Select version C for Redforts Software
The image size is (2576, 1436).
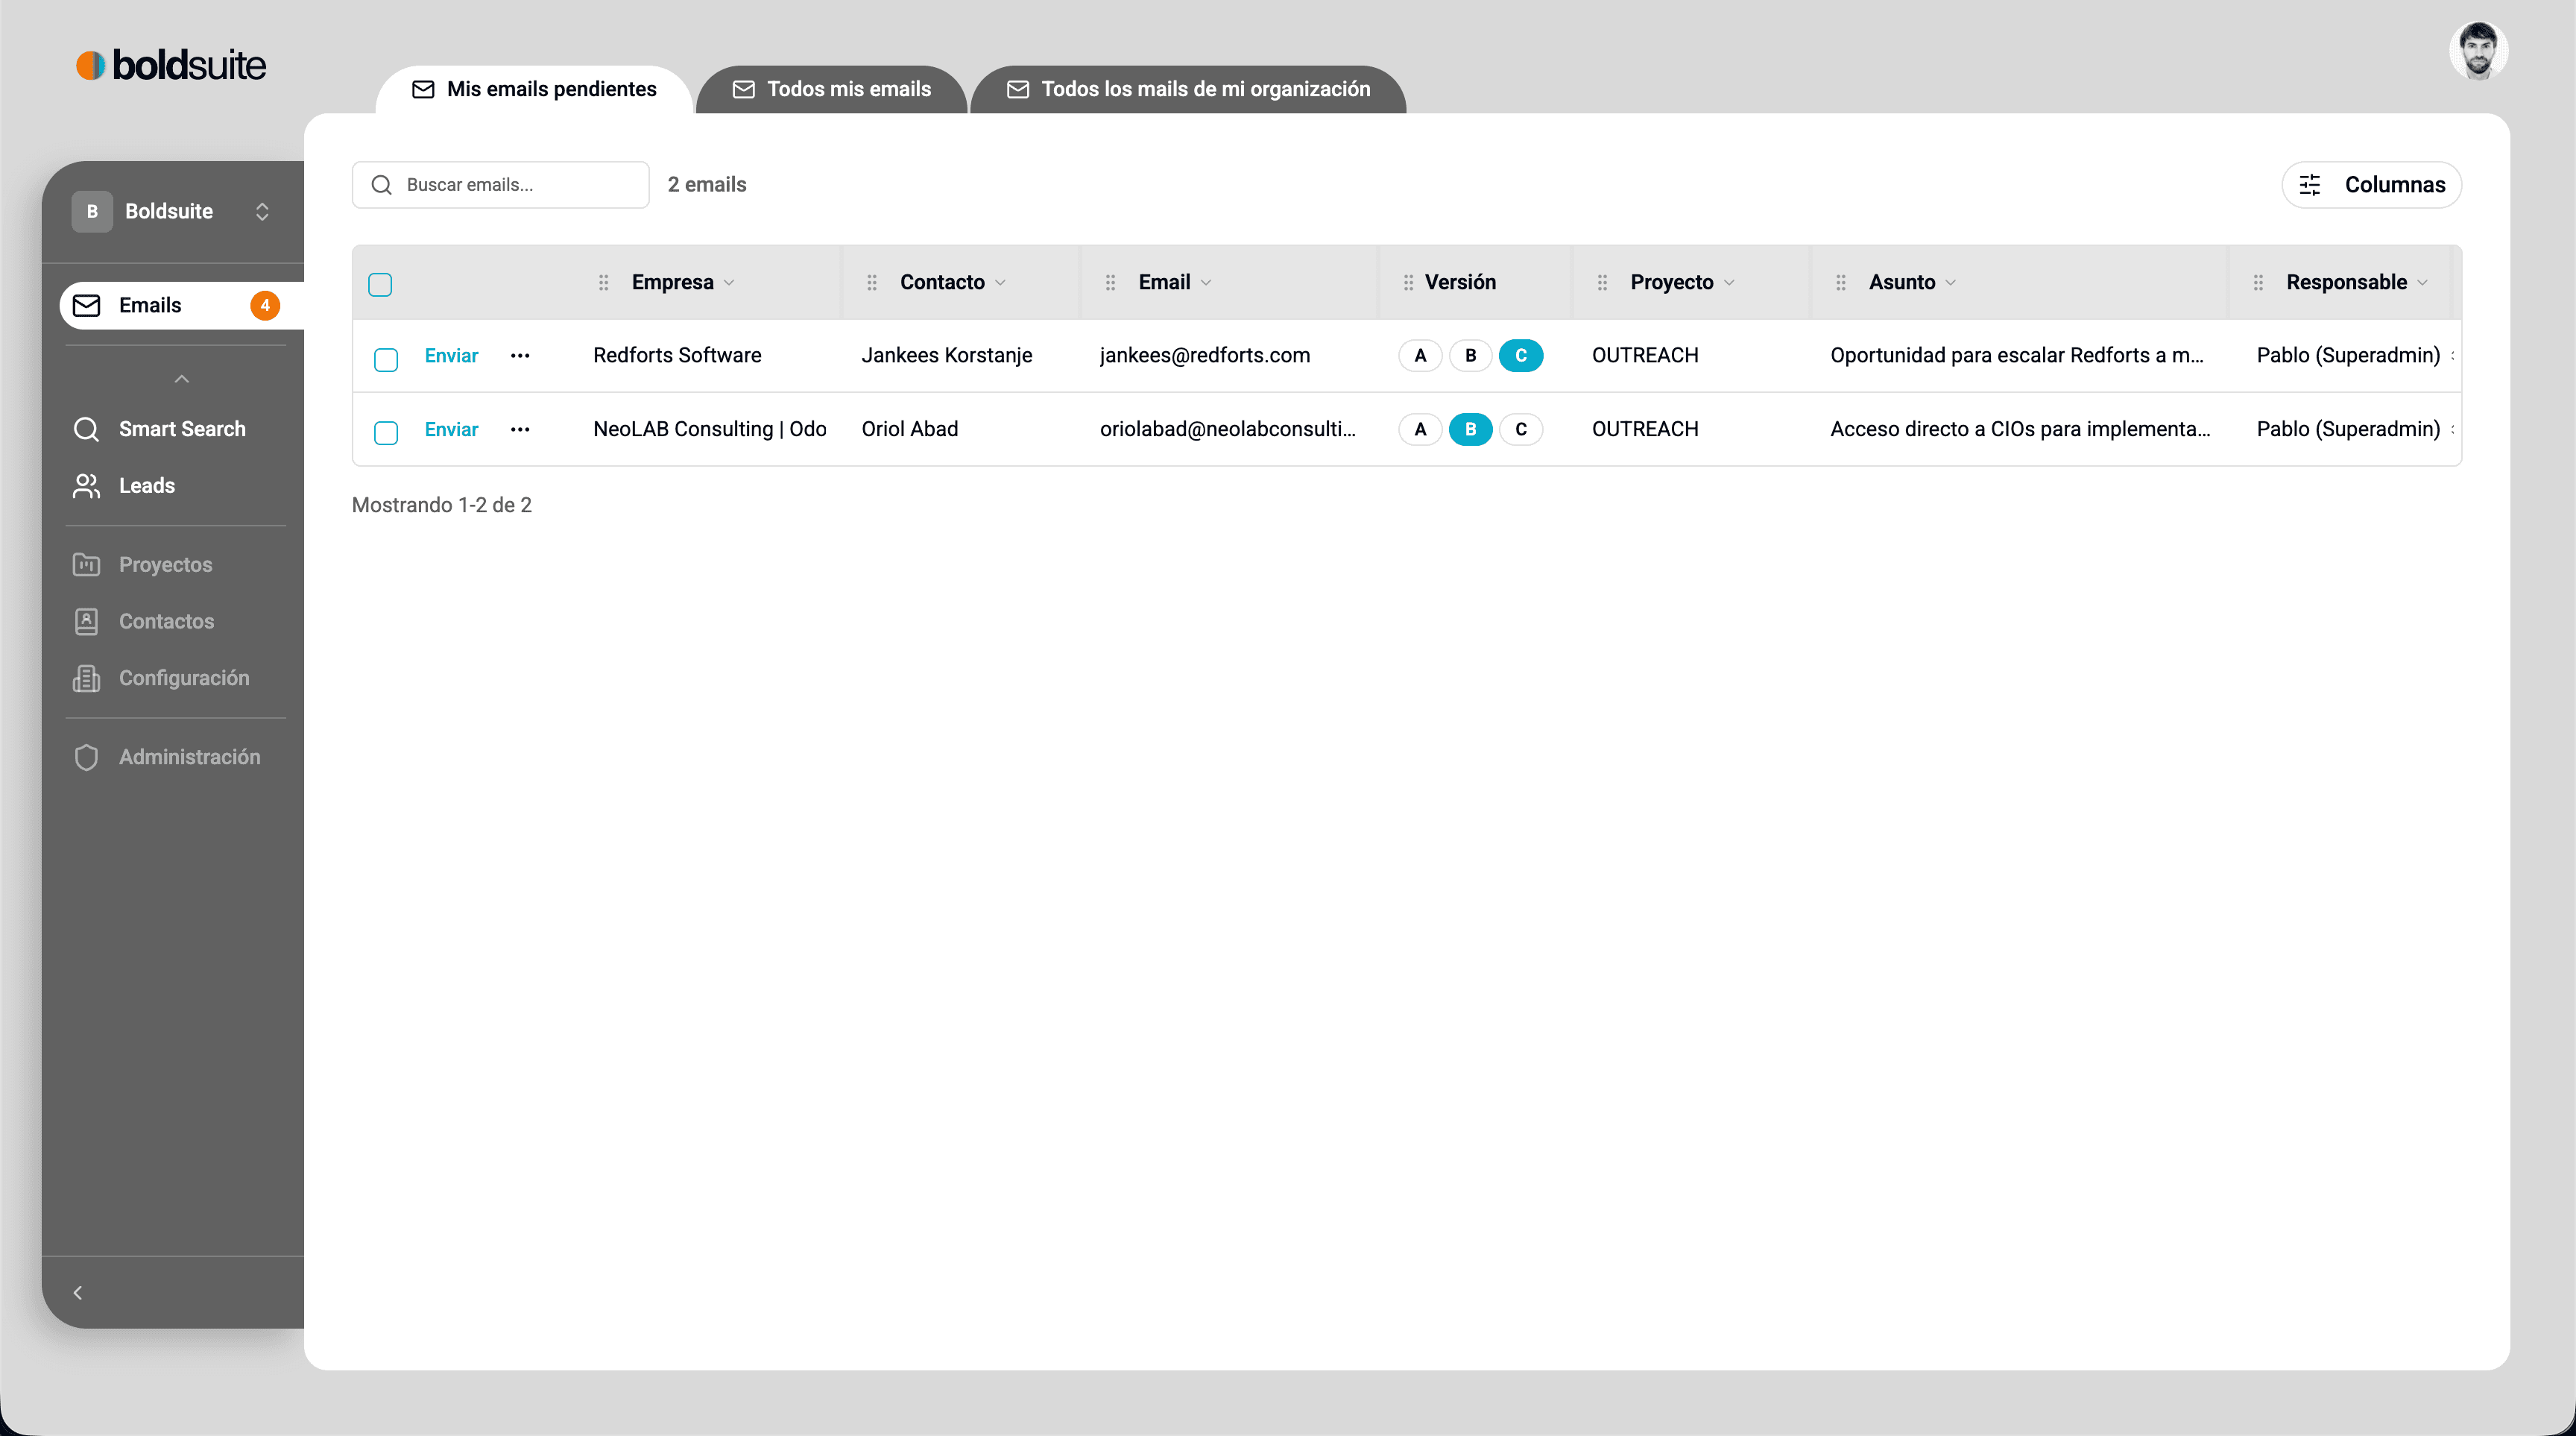pyautogui.click(x=1521, y=356)
